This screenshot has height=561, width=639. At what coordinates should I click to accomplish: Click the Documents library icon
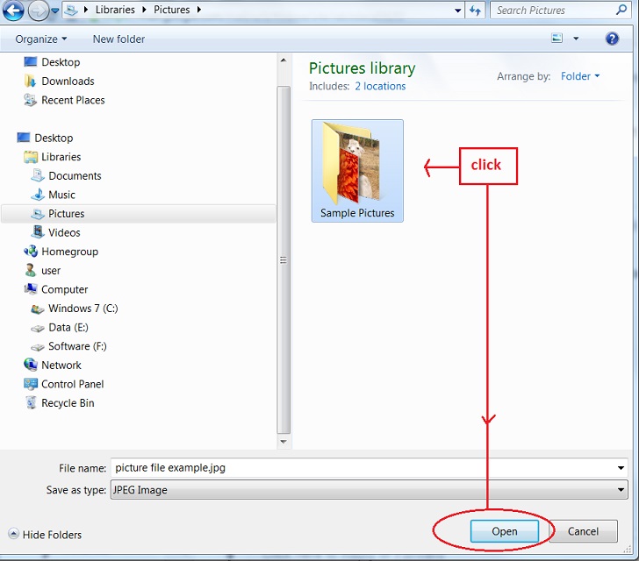click(x=38, y=175)
